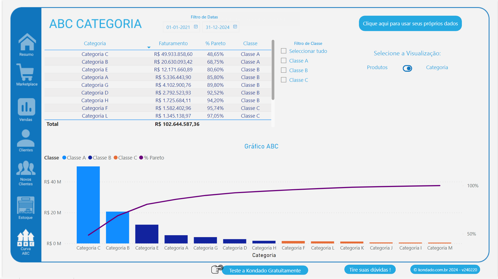Enable the Classe A filter
The image size is (498, 279).
(284, 61)
